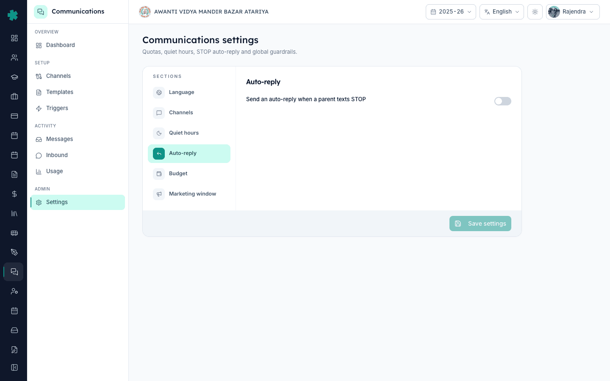This screenshot has height=381, width=610.
Task: Expand the Rajendra user menu chevron
Action: coord(591,12)
